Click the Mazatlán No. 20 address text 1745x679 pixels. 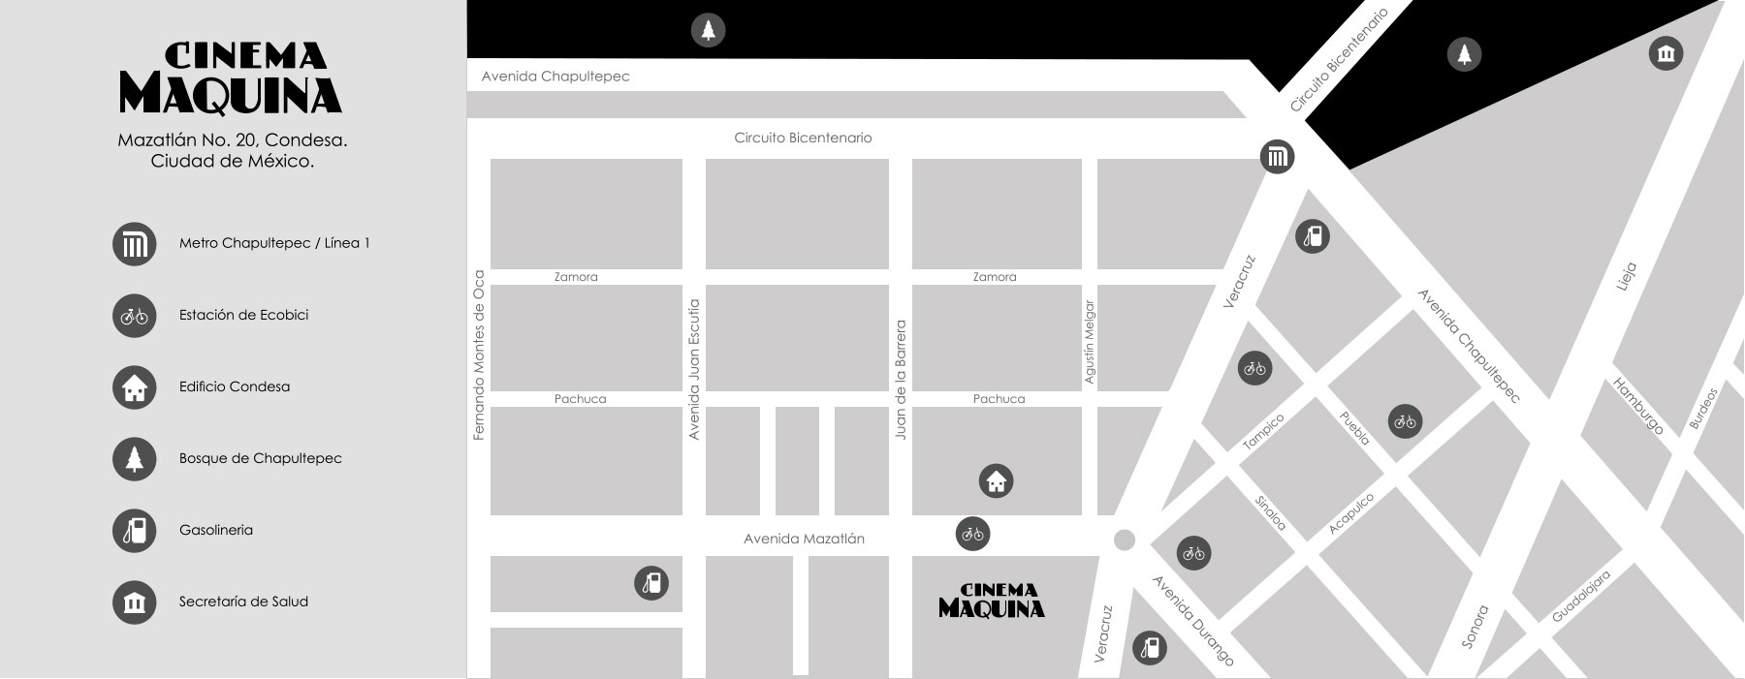coord(232,140)
